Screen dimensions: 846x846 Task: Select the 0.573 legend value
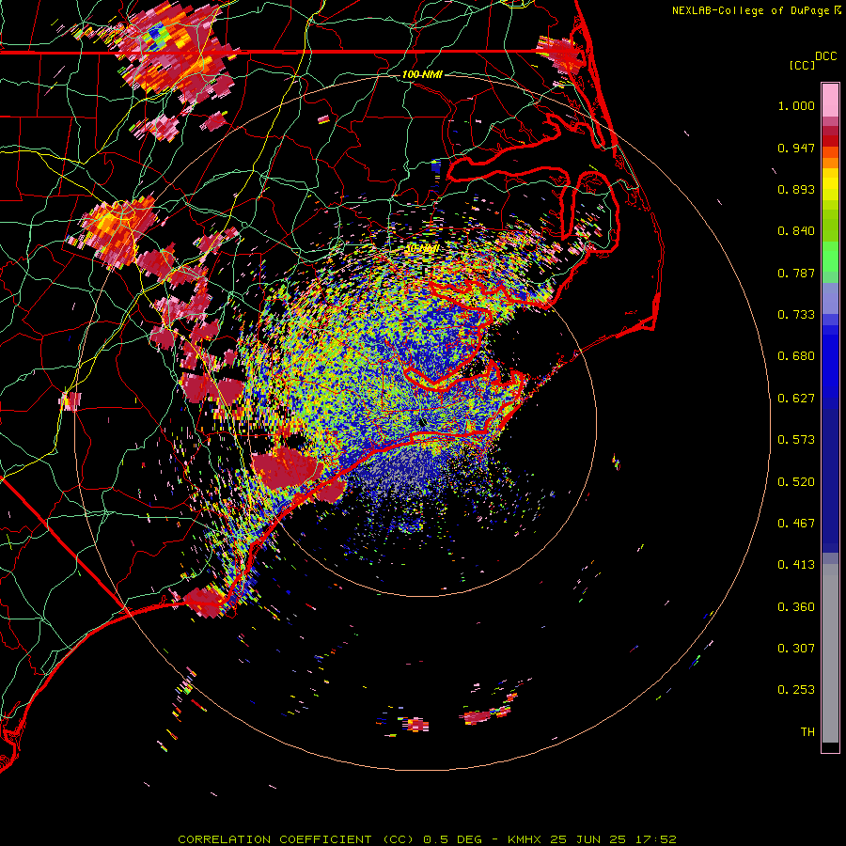coord(796,440)
